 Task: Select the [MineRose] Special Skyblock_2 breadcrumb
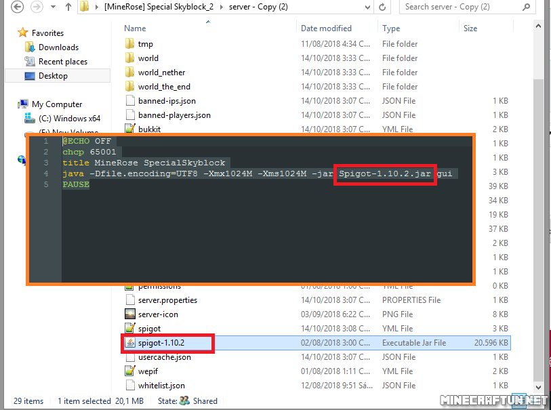click(159, 7)
